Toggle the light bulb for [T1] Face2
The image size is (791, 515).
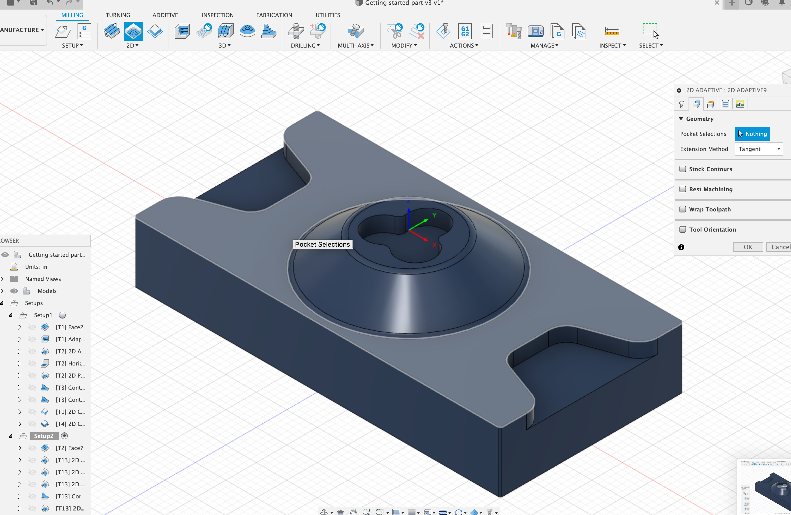click(x=32, y=327)
